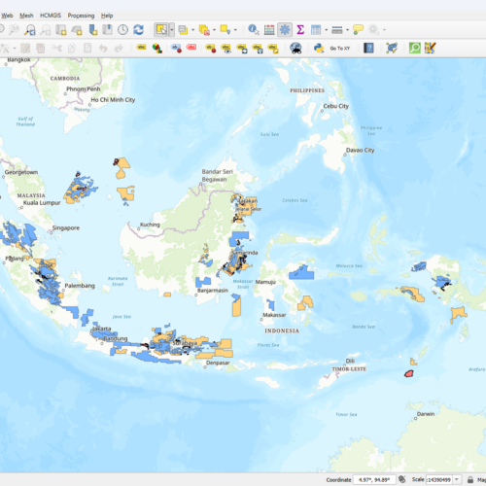Click the grayed Redo arrow
The width and height of the screenshot is (486, 486).
119,49
